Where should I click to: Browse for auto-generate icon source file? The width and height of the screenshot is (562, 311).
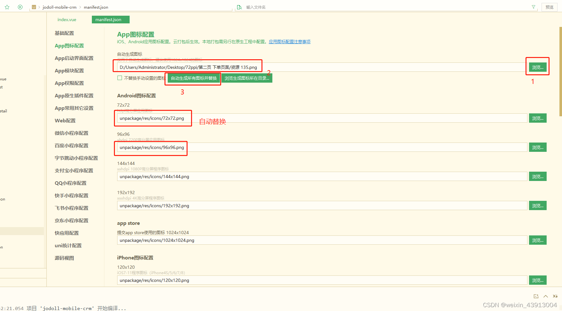pos(538,67)
